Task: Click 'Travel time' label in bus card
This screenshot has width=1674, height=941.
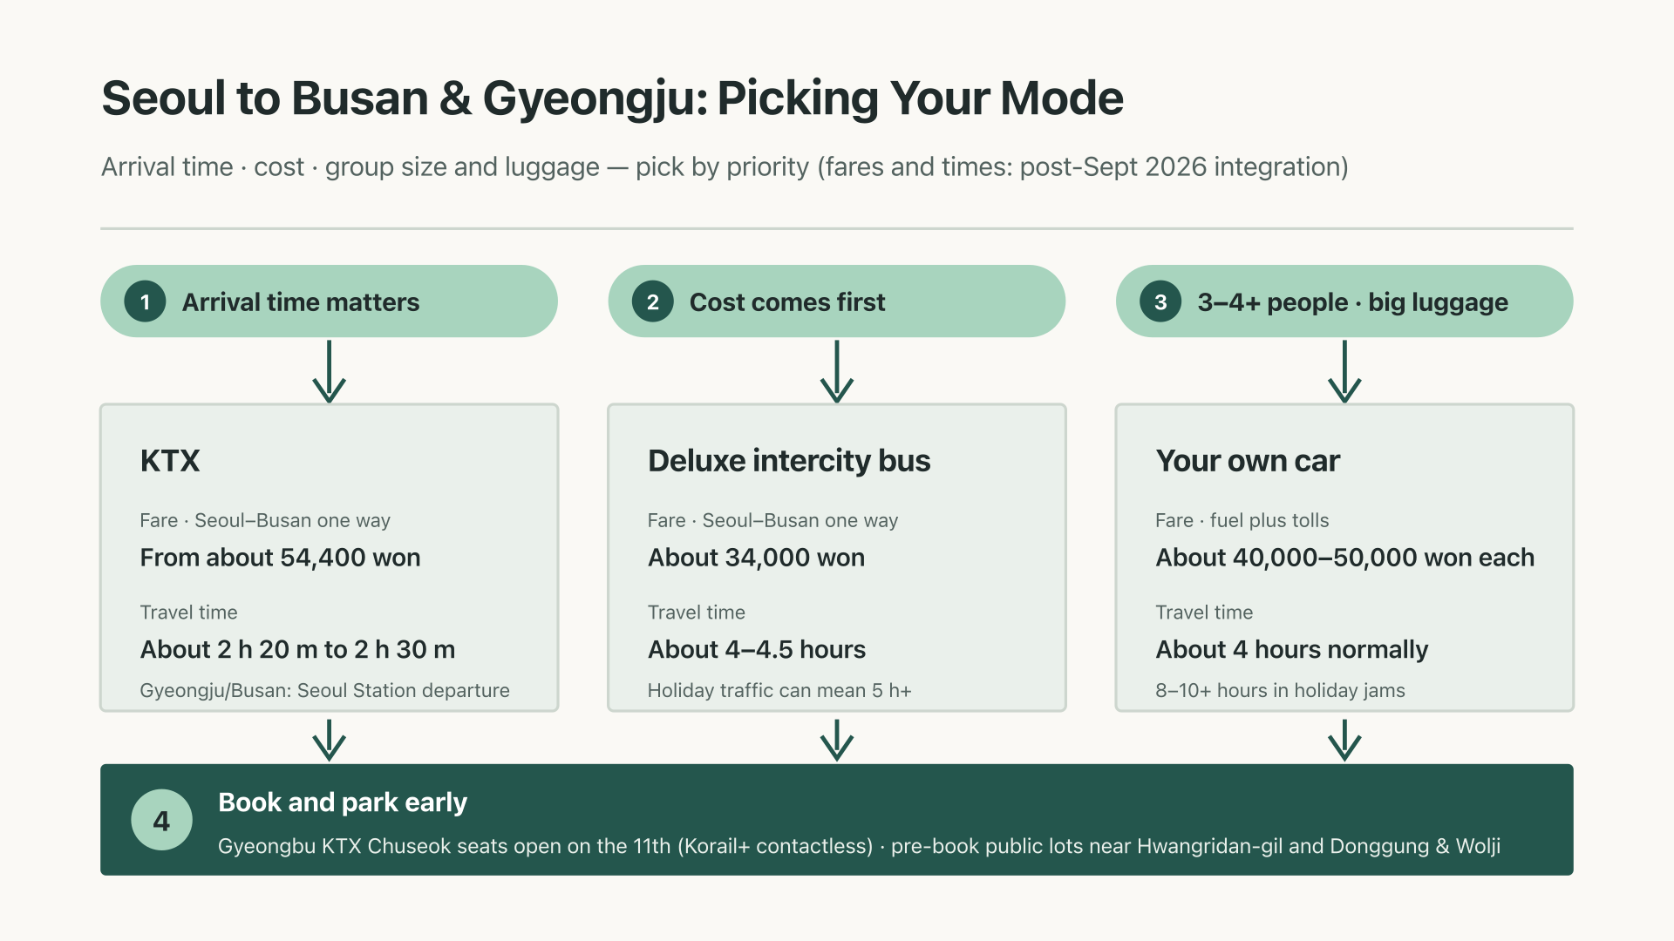Action: 696,613
